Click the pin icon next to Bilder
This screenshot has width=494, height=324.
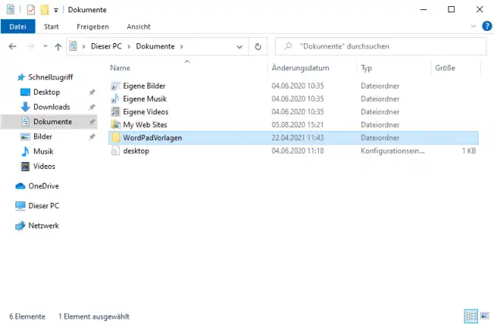click(92, 137)
